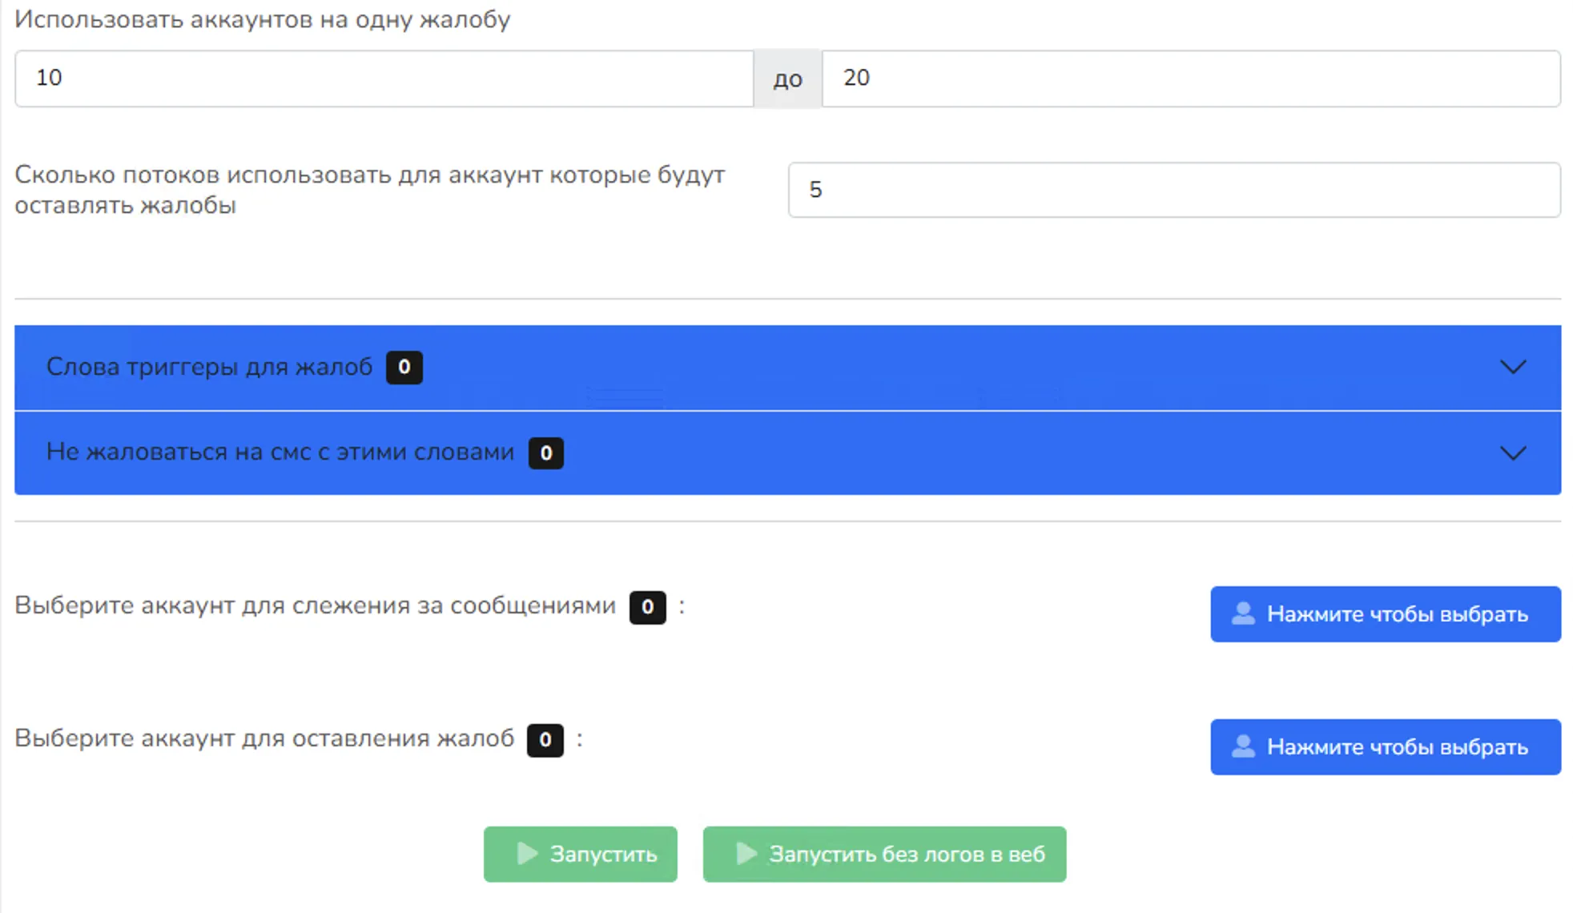Click play icon on Запустить без логов button
The width and height of the screenshot is (1573, 913).
pos(746,853)
